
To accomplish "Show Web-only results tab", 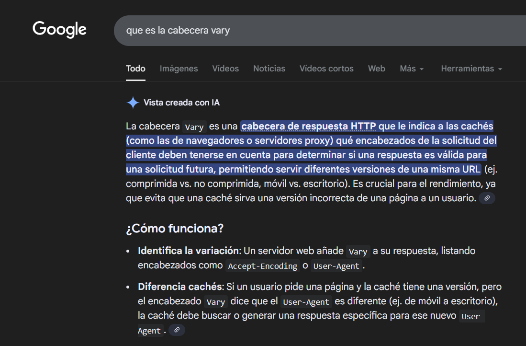I will tap(376, 69).
